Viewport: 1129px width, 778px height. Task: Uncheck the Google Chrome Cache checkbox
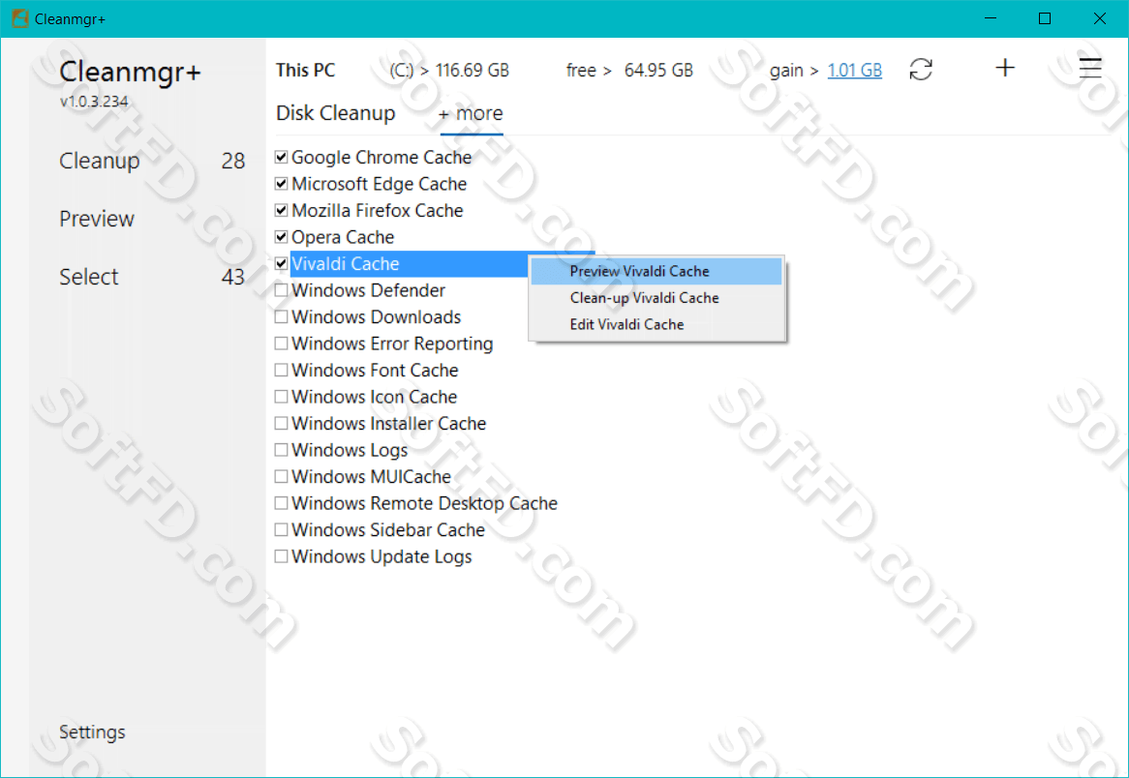[282, 157]
